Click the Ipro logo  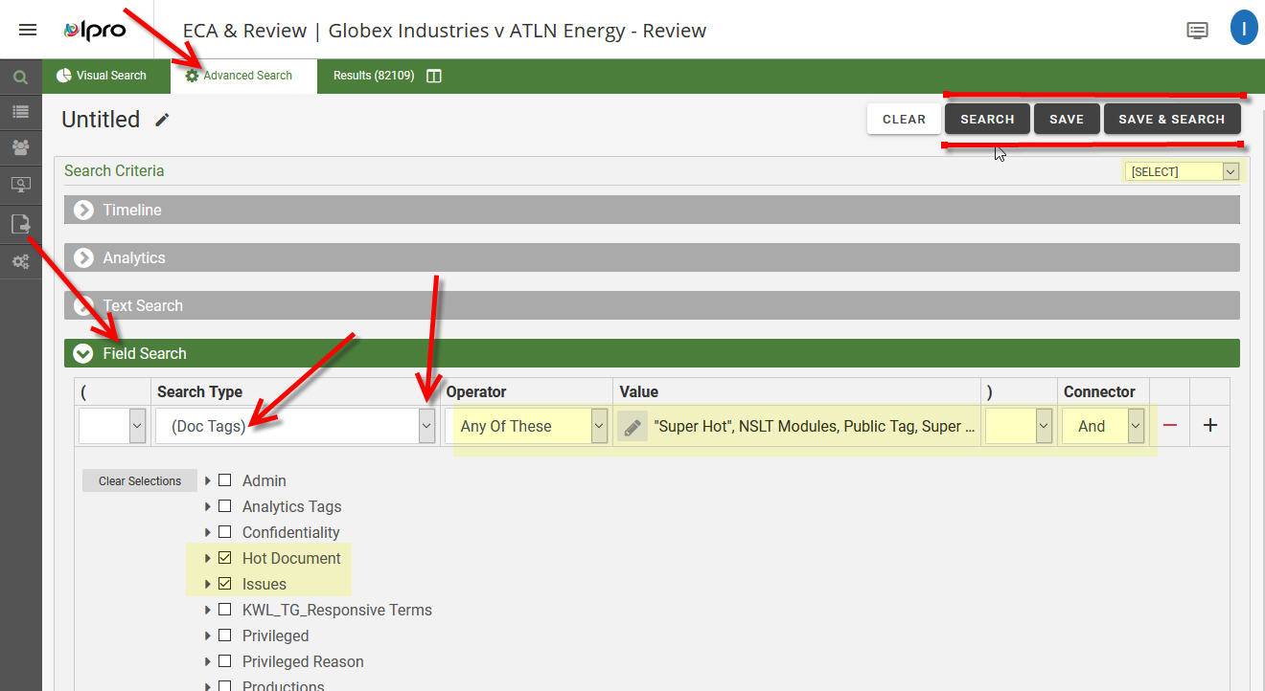point(94,30)
